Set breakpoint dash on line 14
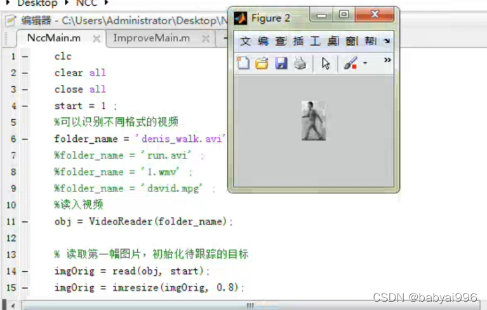 tap(25, 271)
